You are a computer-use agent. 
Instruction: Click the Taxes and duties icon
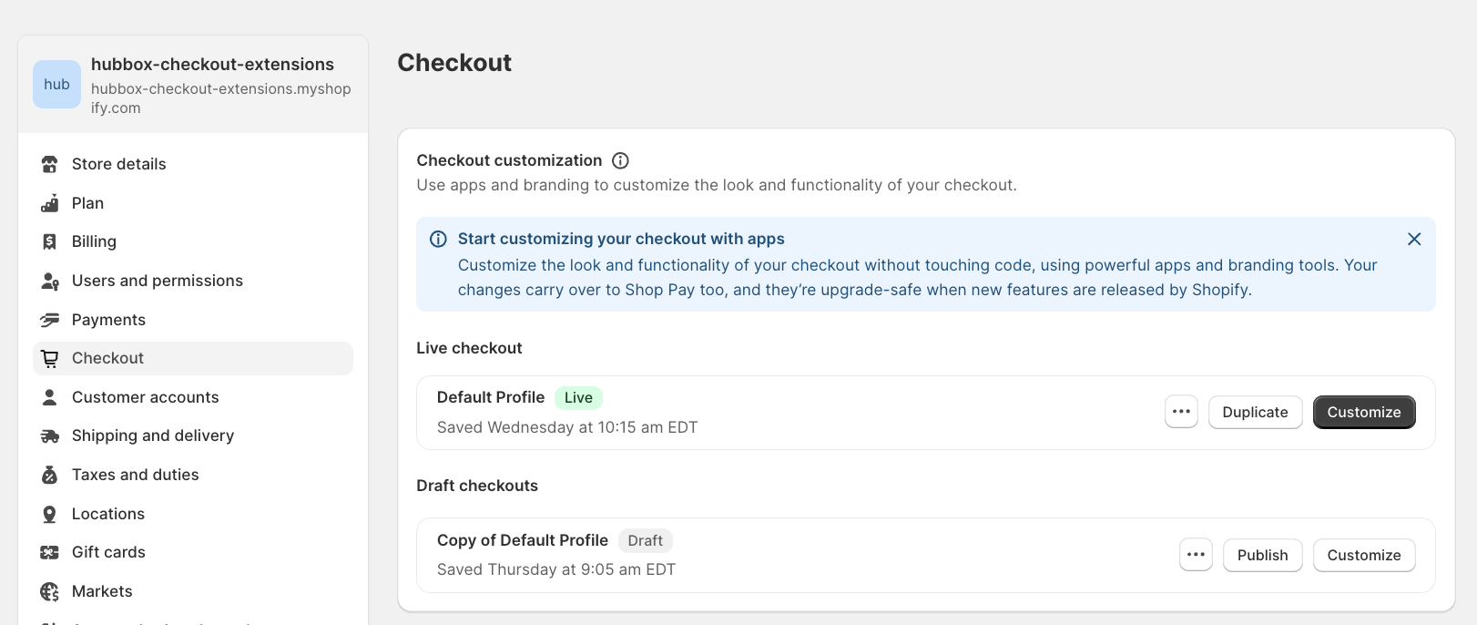pyautogui.click(x=50, y=475)
